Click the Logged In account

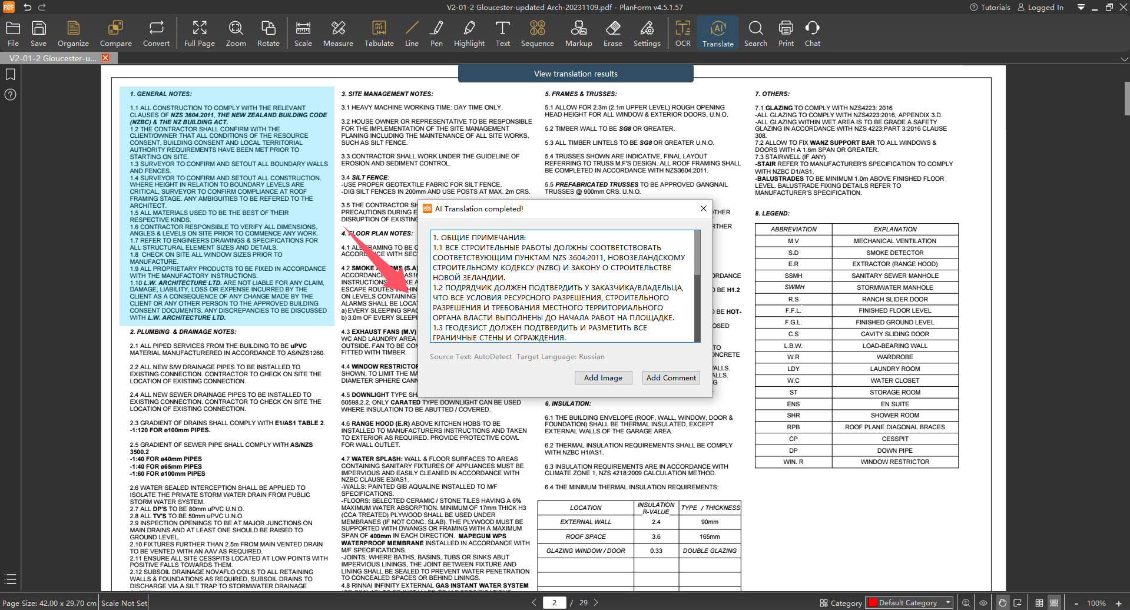click(1040, 7)
